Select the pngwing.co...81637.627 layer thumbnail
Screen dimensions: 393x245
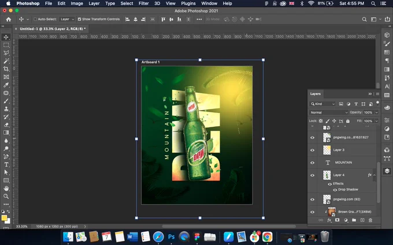click(x=327, y=138)
